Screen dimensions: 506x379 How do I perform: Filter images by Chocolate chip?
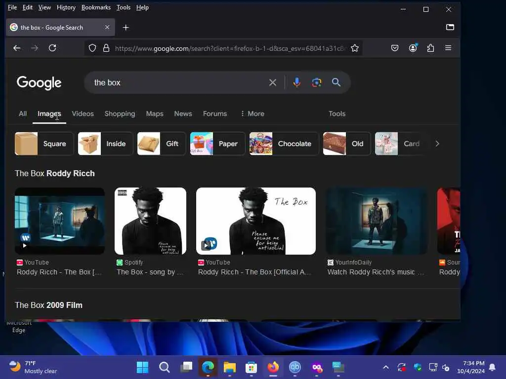click(x=284, y=144)
